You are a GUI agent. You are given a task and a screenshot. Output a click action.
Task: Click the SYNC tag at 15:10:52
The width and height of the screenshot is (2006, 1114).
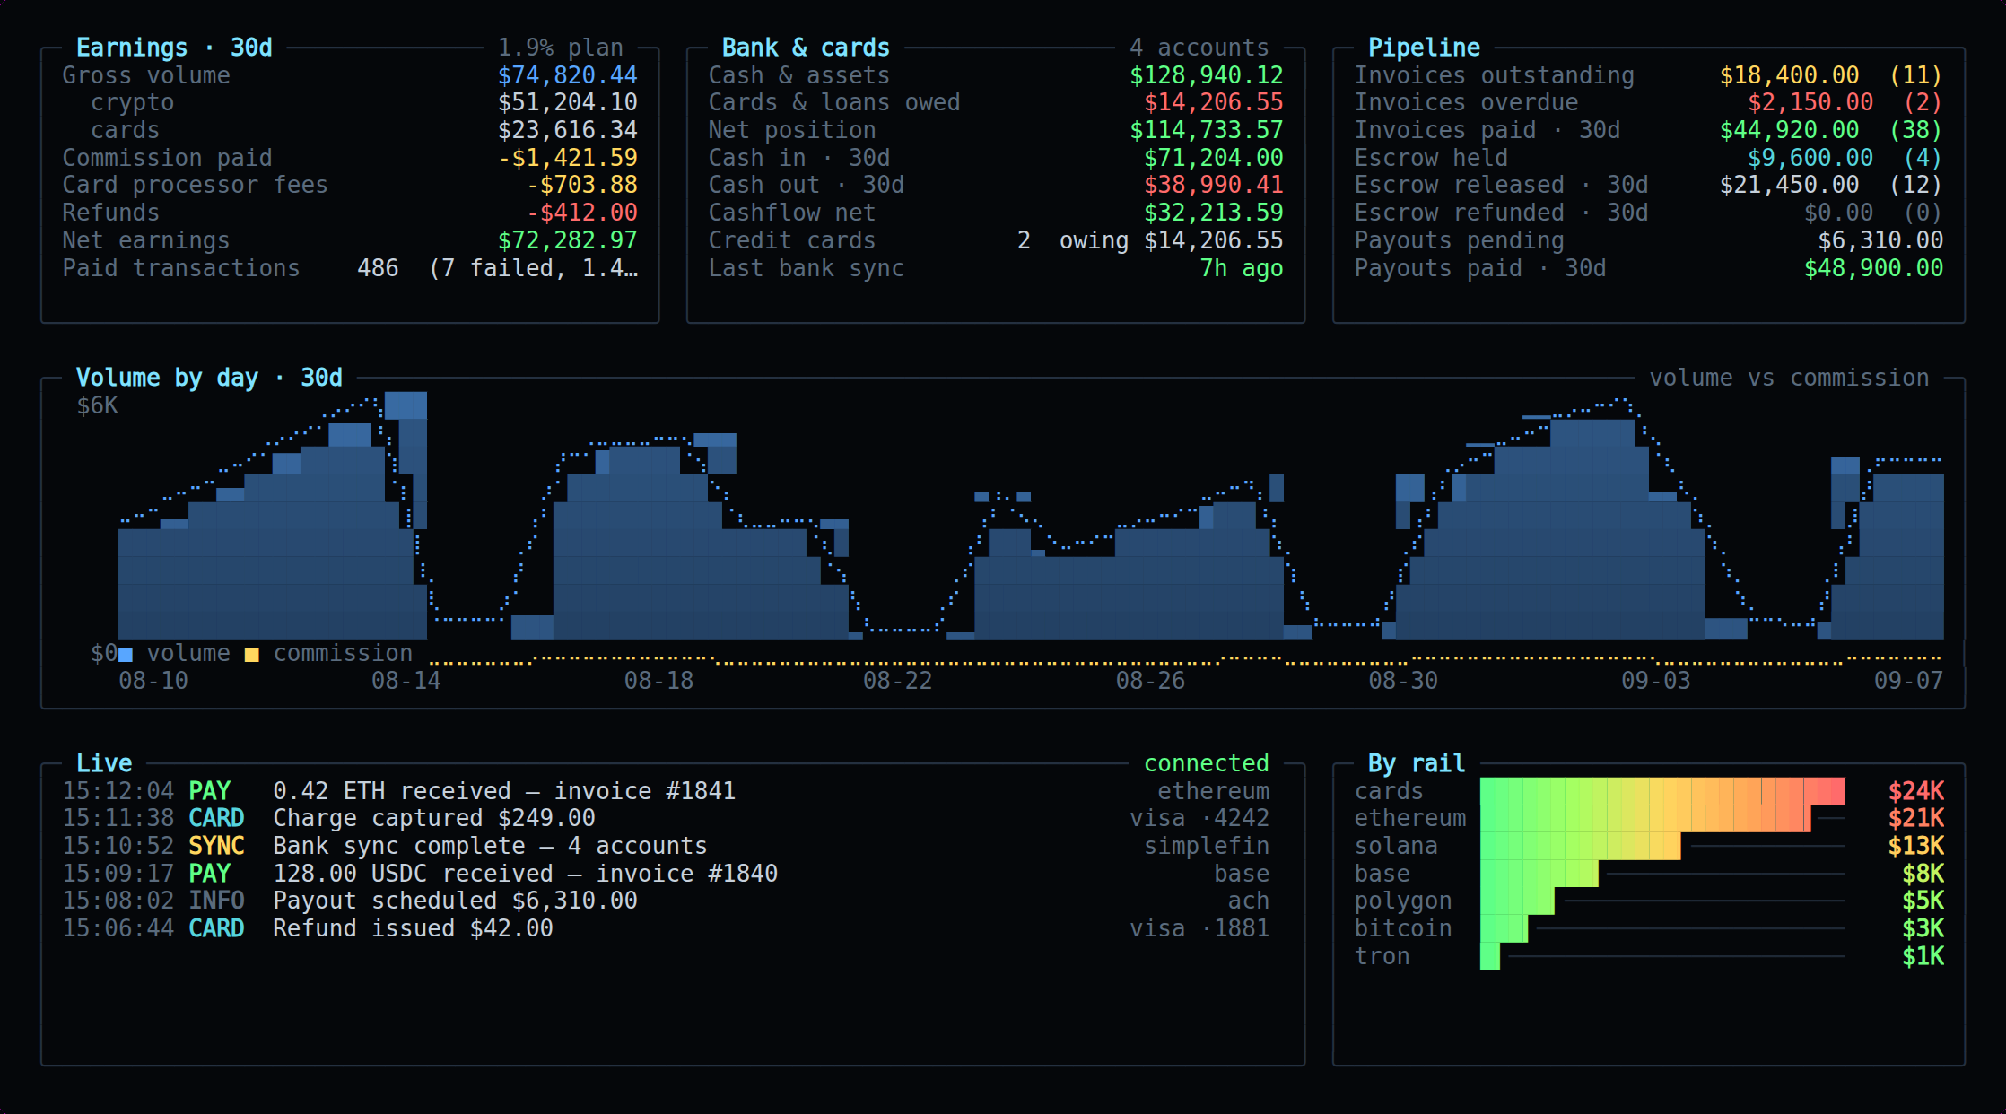pos(216,846)
